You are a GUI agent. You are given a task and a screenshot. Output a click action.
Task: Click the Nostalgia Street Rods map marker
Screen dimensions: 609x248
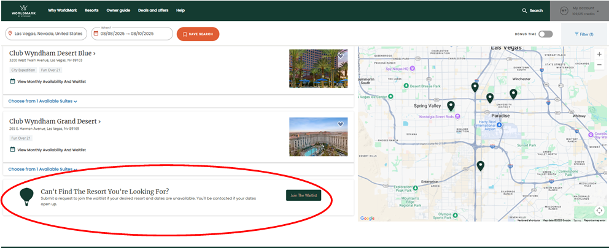tap(457, 116)
